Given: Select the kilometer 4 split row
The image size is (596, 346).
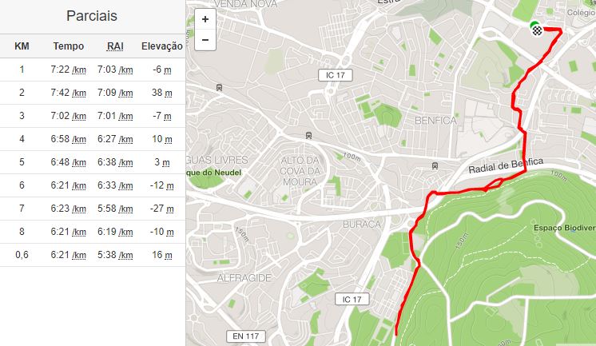Looking at the screenshot, I should [x=93, y=139].
